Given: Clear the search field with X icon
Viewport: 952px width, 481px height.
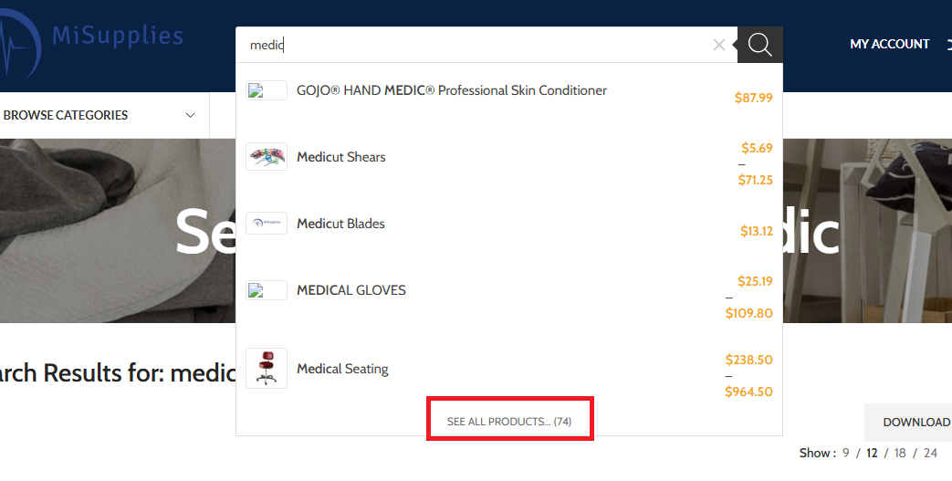Looking at the screenshot, I should coord(719,45).
